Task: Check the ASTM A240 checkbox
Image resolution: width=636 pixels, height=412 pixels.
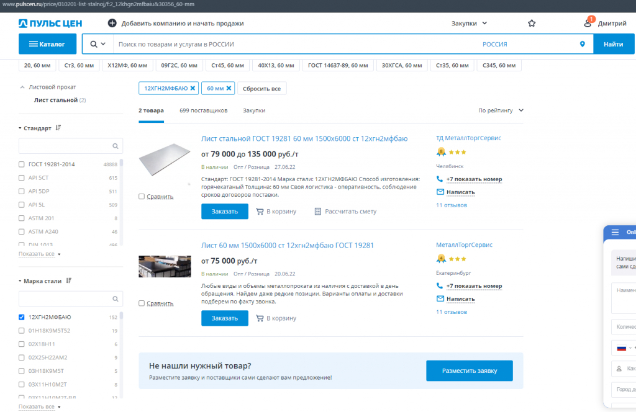Action: 22,231
